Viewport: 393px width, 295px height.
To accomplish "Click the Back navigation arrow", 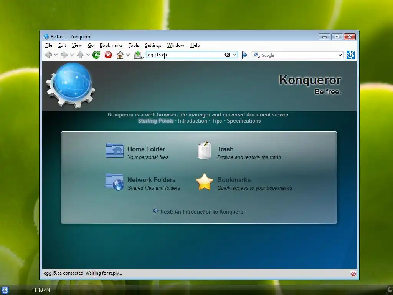I will coord(48,55).
